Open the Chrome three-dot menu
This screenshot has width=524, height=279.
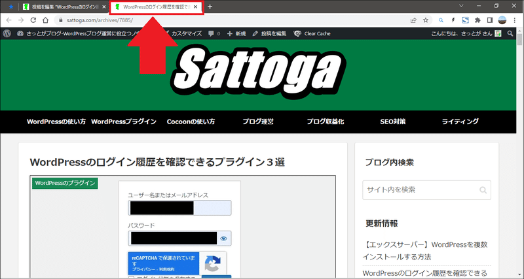coord(514,20)
